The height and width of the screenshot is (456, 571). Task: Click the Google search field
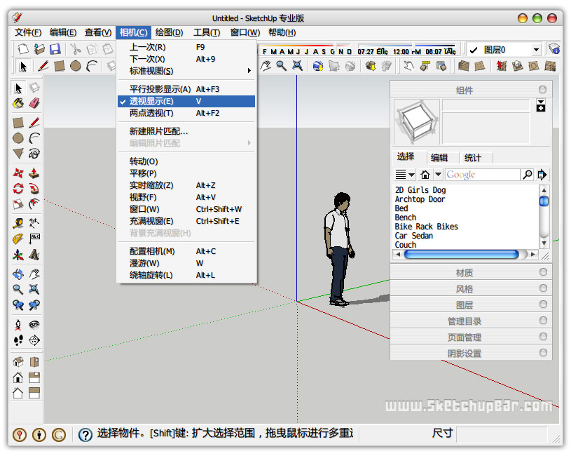[483, 175]
